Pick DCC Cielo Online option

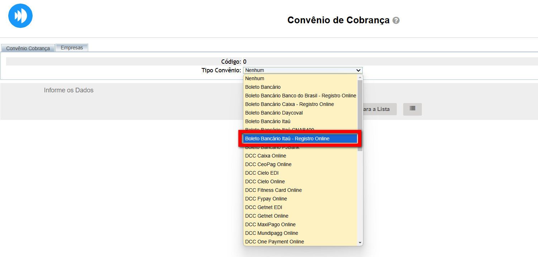300,181
